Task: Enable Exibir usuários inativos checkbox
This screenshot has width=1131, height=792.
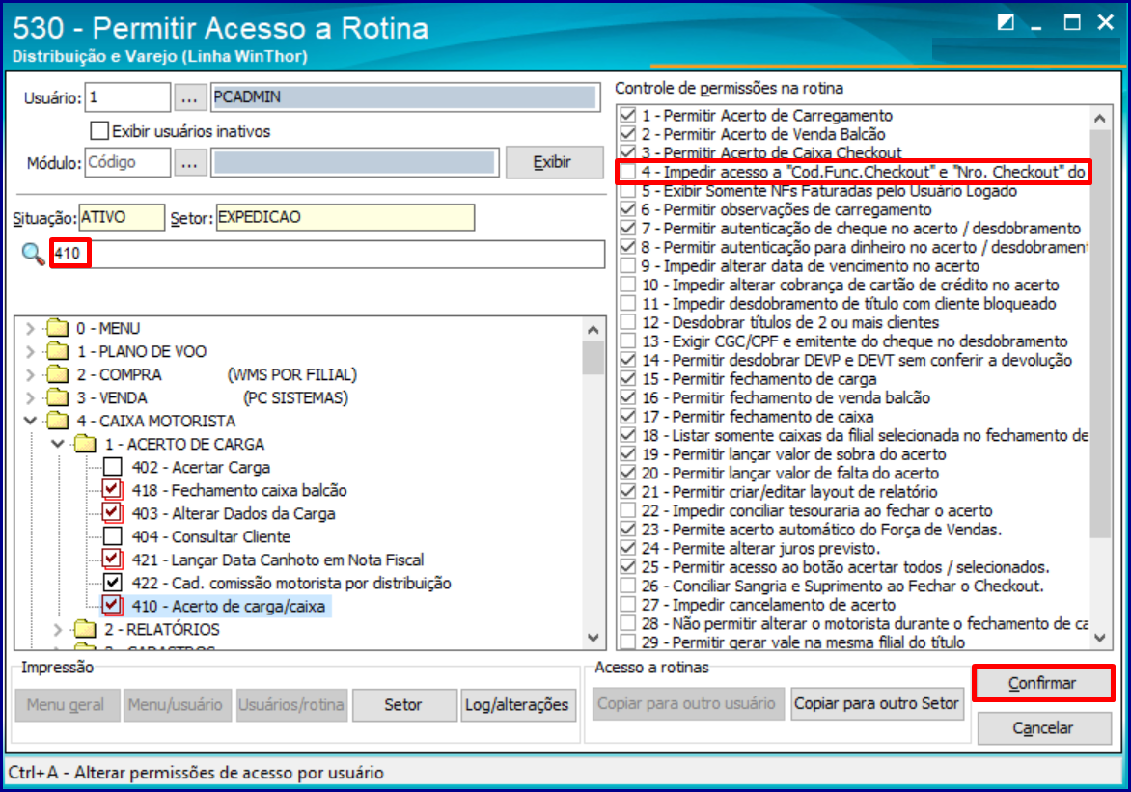Action: coord(99,130)
